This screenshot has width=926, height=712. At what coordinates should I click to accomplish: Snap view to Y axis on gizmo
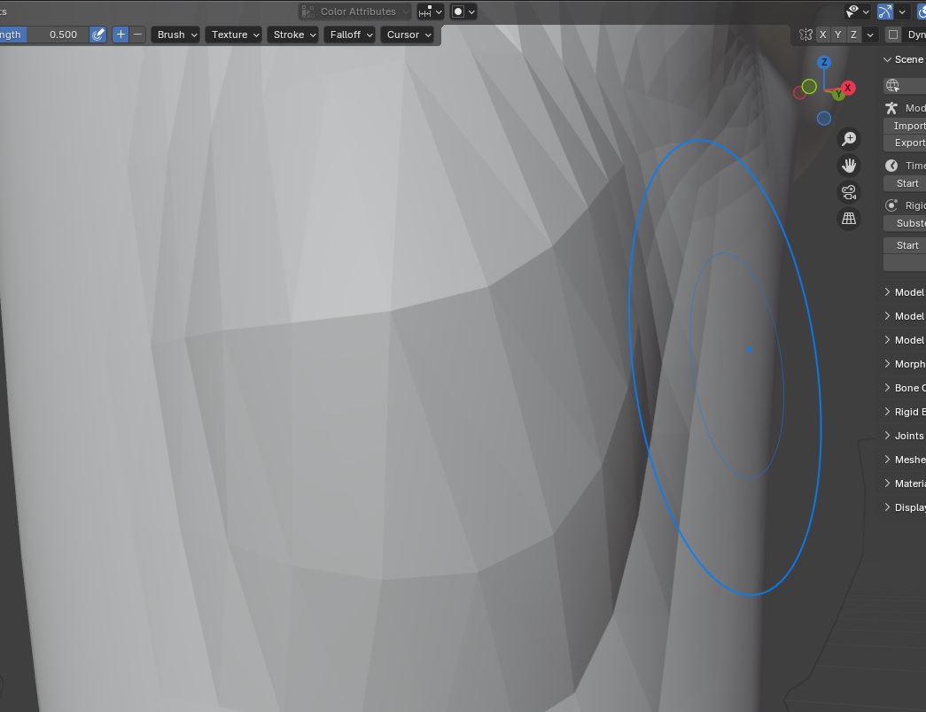838,95
